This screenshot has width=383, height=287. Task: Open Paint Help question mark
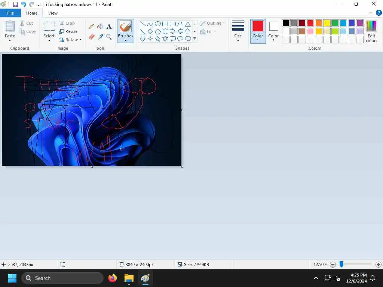click(379, 13)
